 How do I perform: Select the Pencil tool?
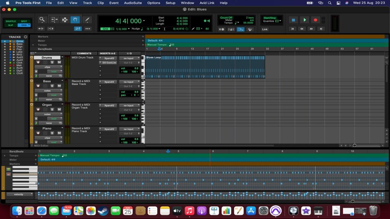click(x=87, y=20)
